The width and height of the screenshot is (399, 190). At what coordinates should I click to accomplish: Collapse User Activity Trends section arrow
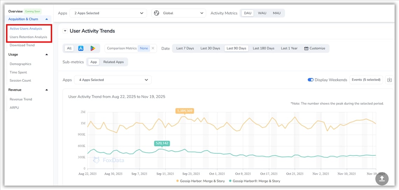pyautogui.click(x=65, y=31)
